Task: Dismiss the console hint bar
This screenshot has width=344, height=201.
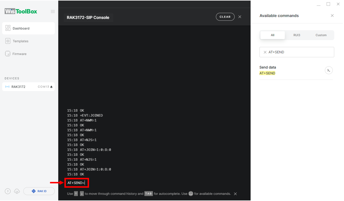Action: tap(235, 194)
